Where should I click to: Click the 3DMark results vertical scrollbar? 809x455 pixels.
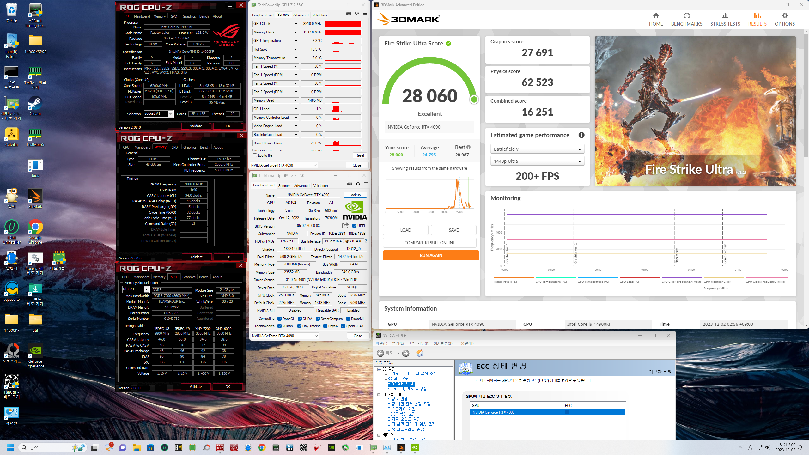point(806,95)
